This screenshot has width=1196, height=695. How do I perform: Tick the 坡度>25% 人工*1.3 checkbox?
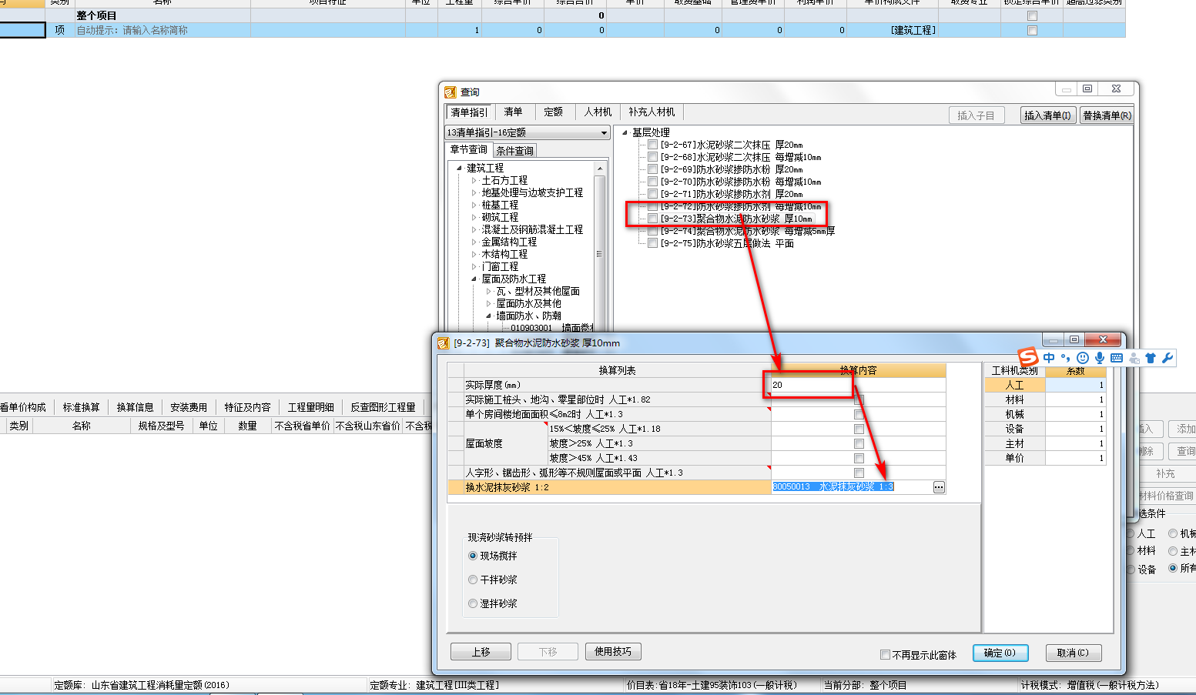click(859, 443)
